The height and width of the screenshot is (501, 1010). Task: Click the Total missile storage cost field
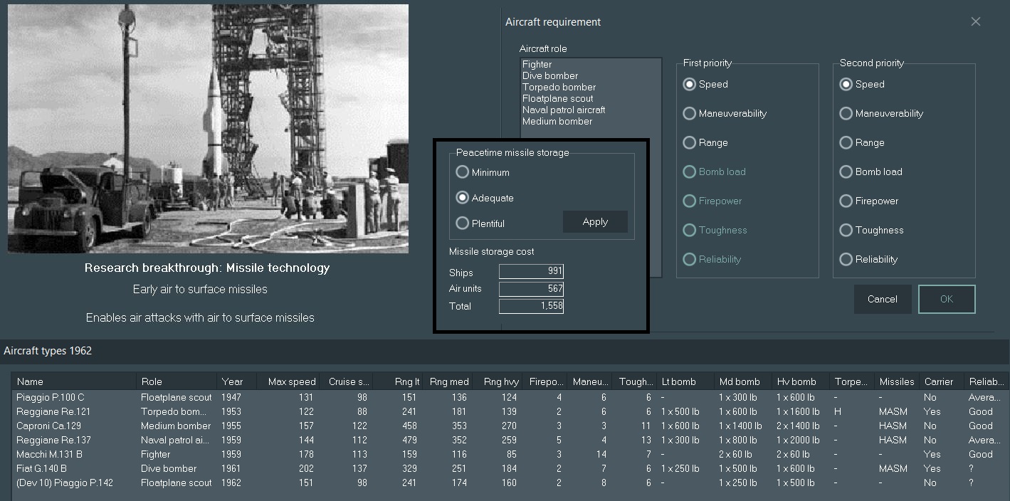tap(531, 305)
